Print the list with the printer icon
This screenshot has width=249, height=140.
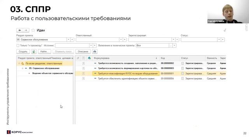[x=95, y=52]
